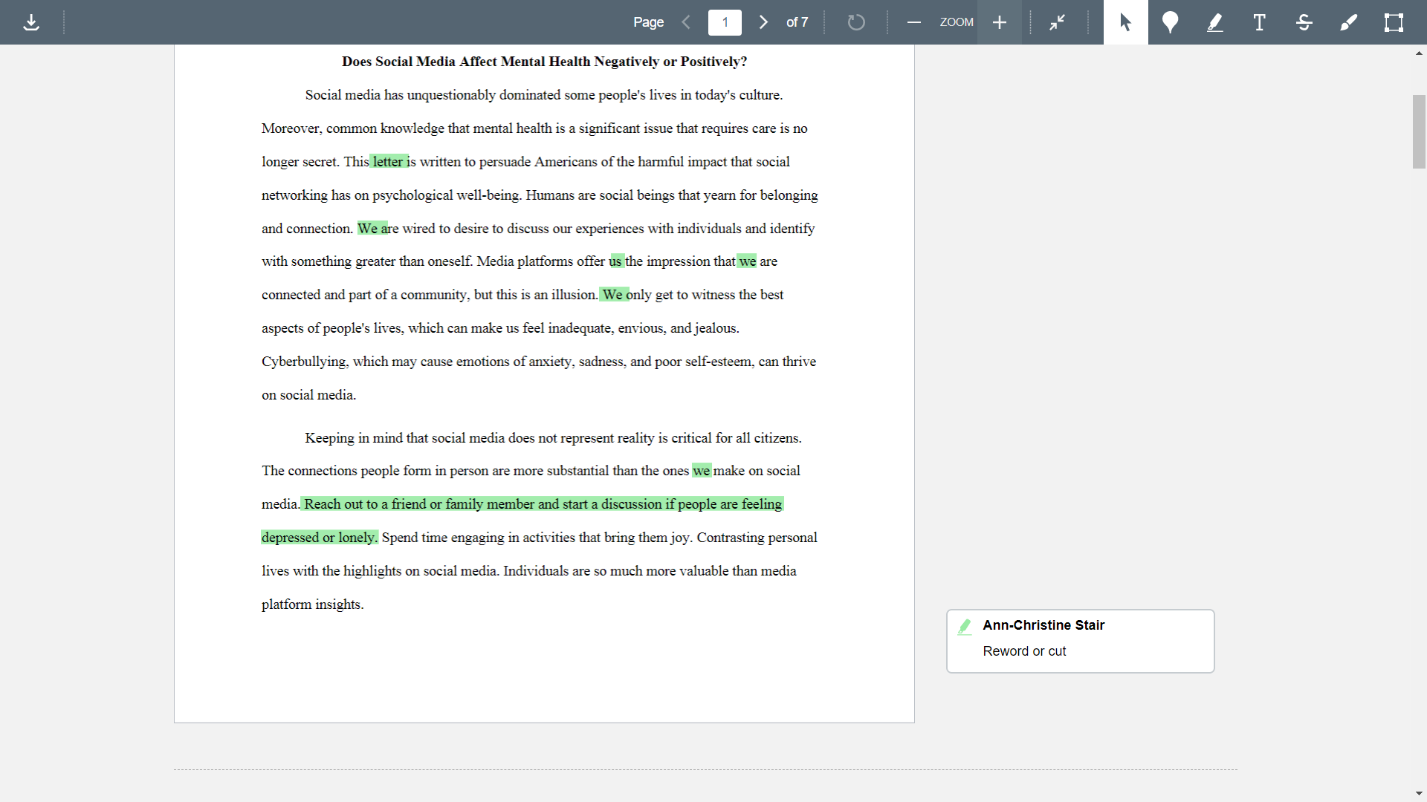The height and width of the screenshot is (802, 1427).
Task: Click the highlighted word 'letter'
Action: (389, 161)
